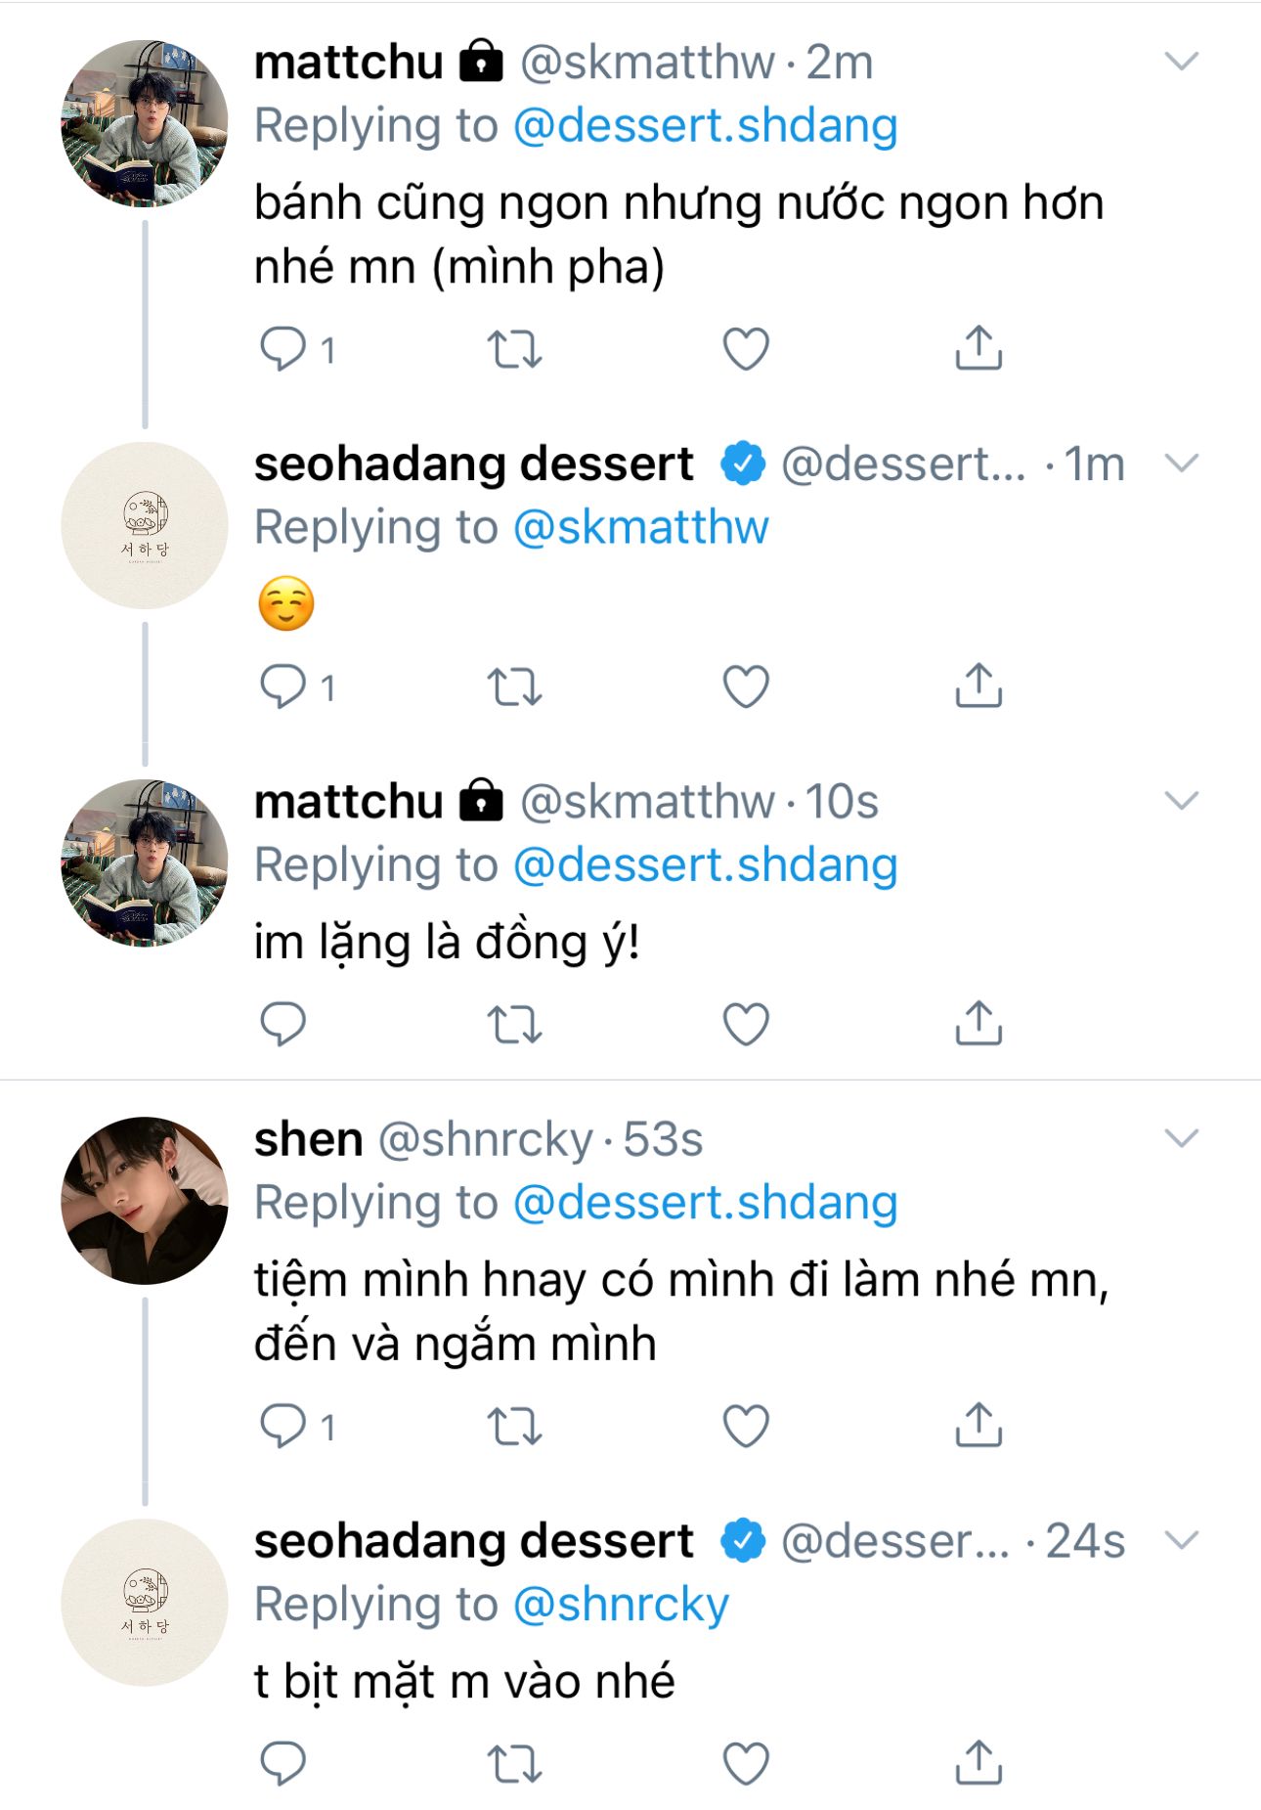The image size is (1261, 1810).
Task: Reply to mattchu's first tweet about bánh
Action: [x=283, y=349]
